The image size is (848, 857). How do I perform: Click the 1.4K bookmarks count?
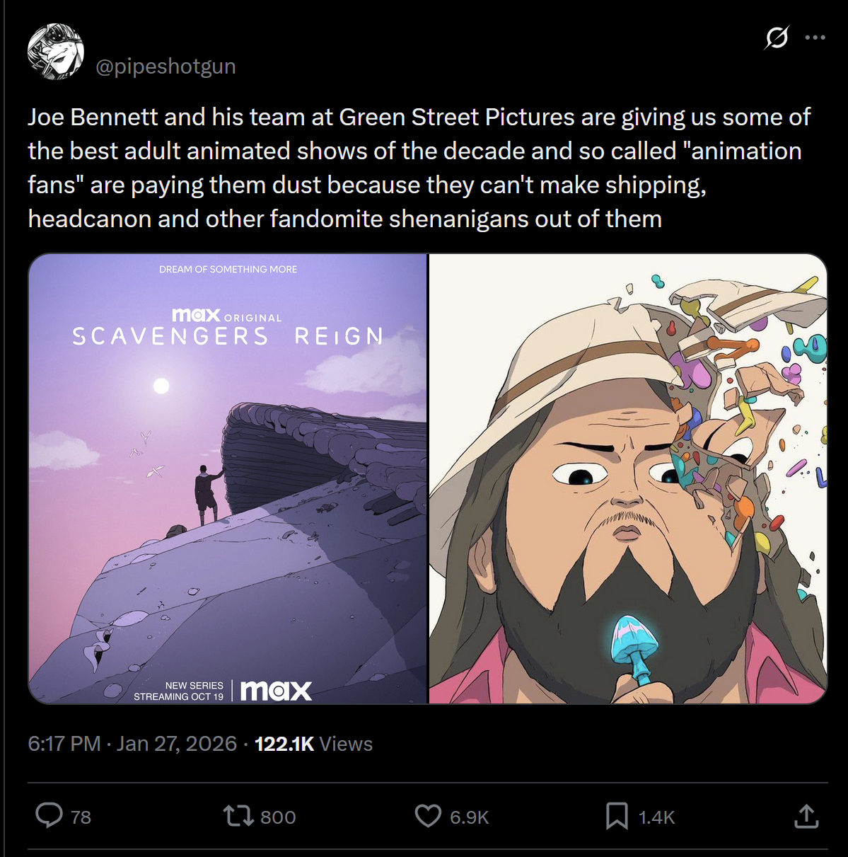(656, 817)
